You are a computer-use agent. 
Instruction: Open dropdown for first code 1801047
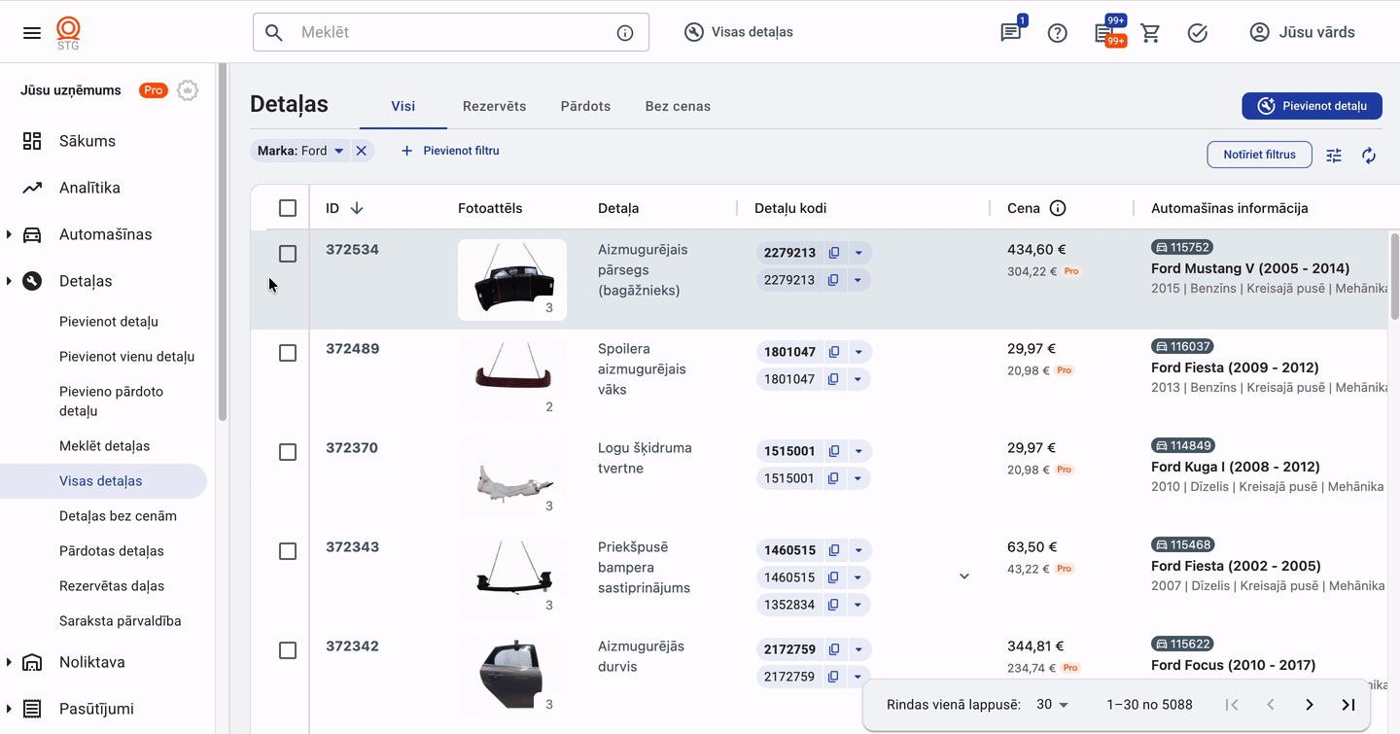pyautogui.click(x=858, y=352)
